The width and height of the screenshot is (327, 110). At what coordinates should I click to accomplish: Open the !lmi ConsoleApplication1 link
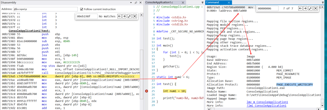[266, 106]
